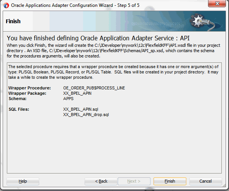Close the wizard window with X button
This screenshot has width=229, height=191.
pyautogui.click(x=217, y=3)
